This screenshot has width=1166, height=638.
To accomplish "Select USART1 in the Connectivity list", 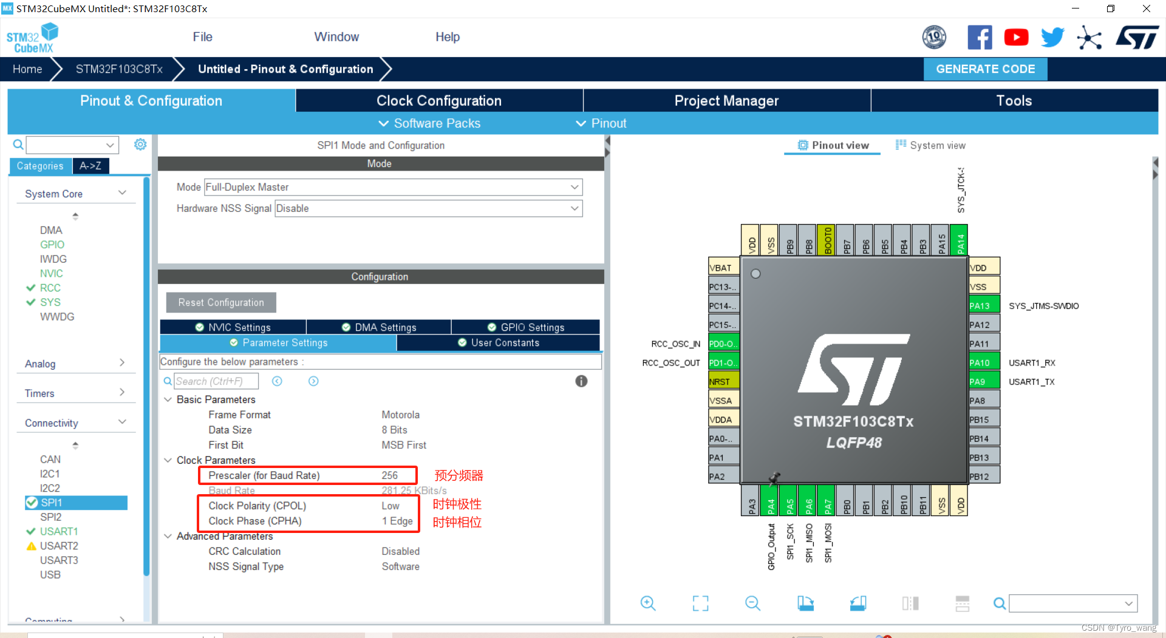I will point(59,531).
